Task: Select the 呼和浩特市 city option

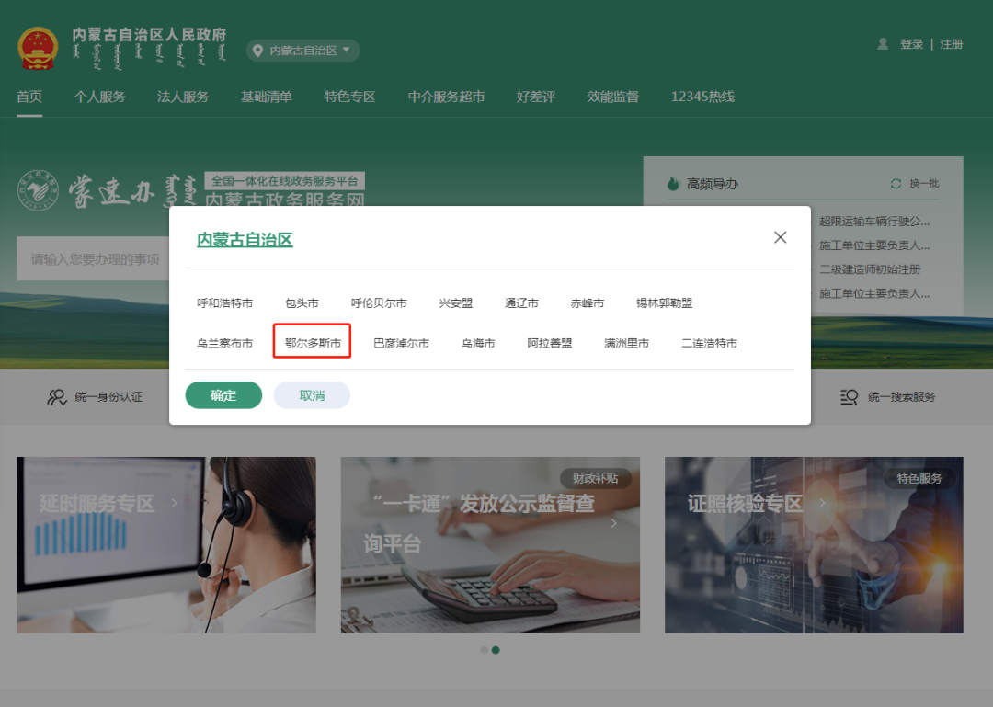Action: 225,302
